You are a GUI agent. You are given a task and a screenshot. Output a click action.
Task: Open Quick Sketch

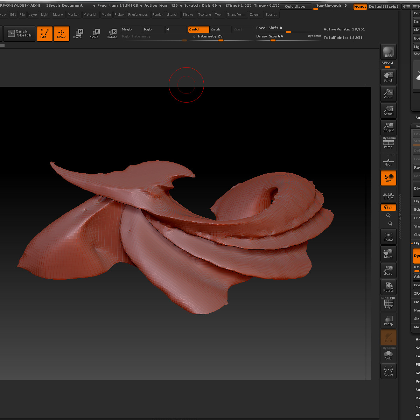pyautogui.click(x=20, y=34)
